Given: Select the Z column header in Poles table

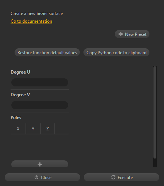Looking at the screenshot, I should (47, 129).
